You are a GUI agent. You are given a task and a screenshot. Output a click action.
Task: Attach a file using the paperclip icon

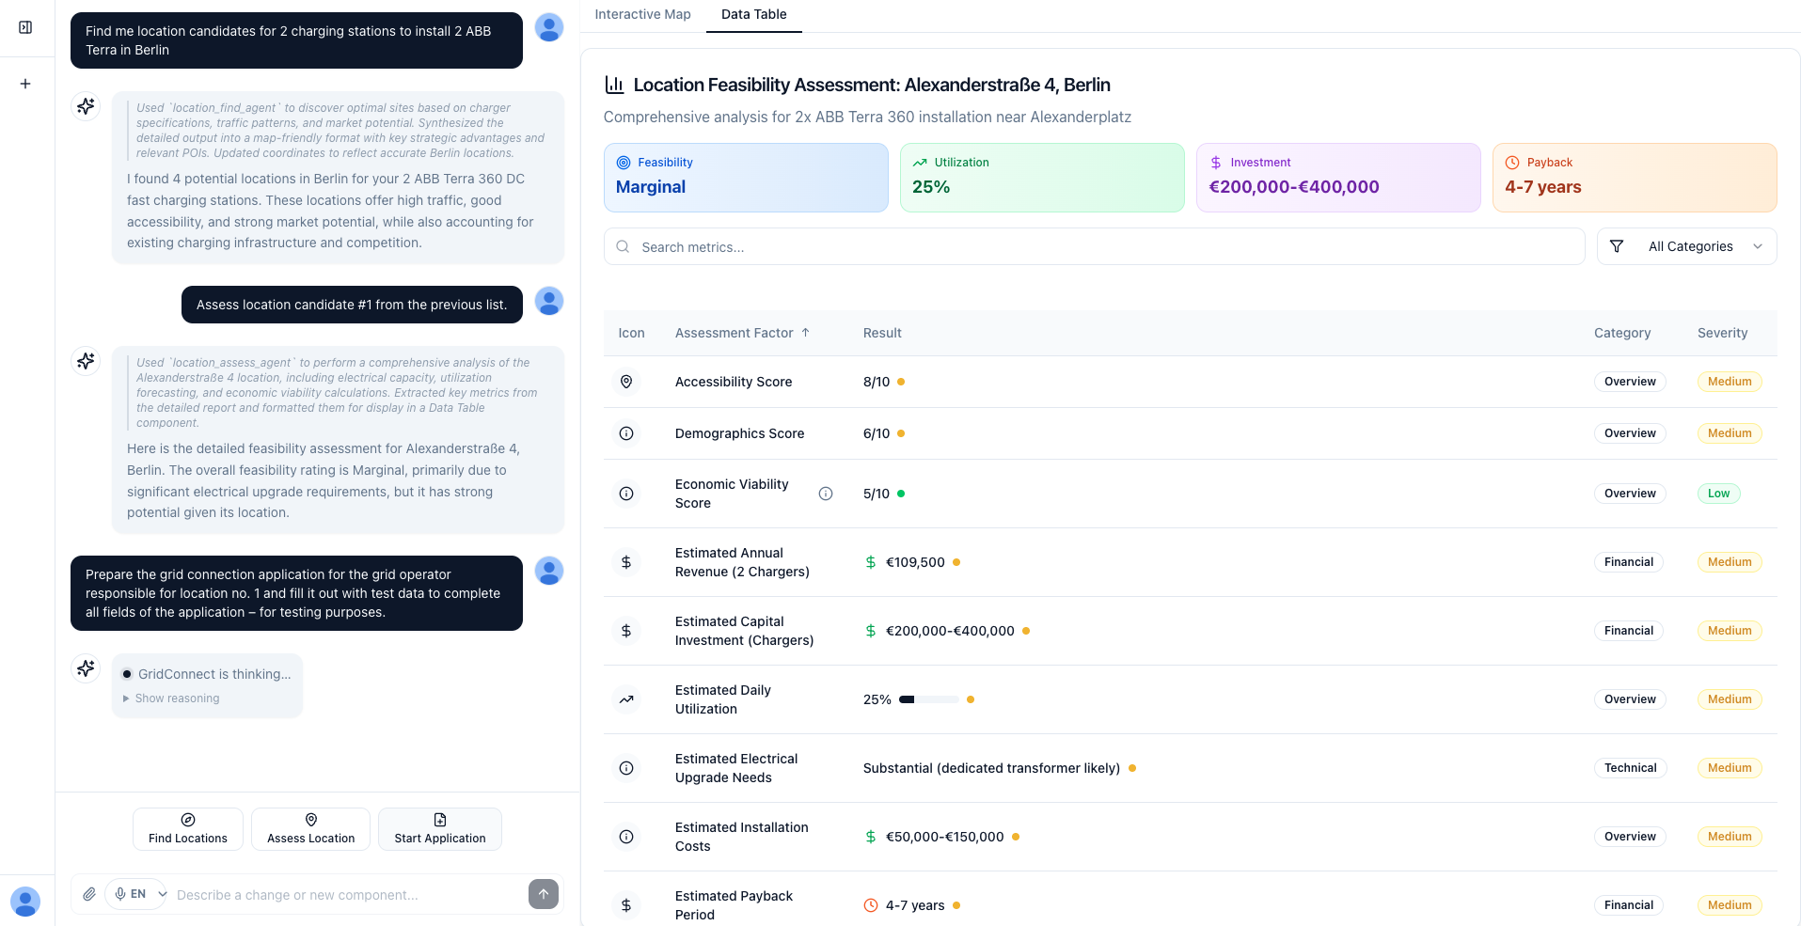(89, 894)
